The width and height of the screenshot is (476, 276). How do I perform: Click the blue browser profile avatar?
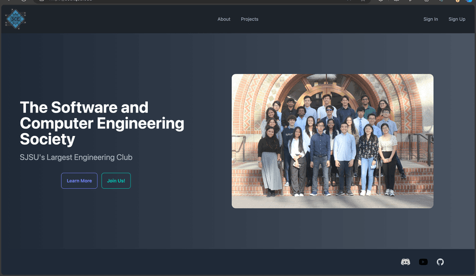pyautogui.click(x=469, y=1)
